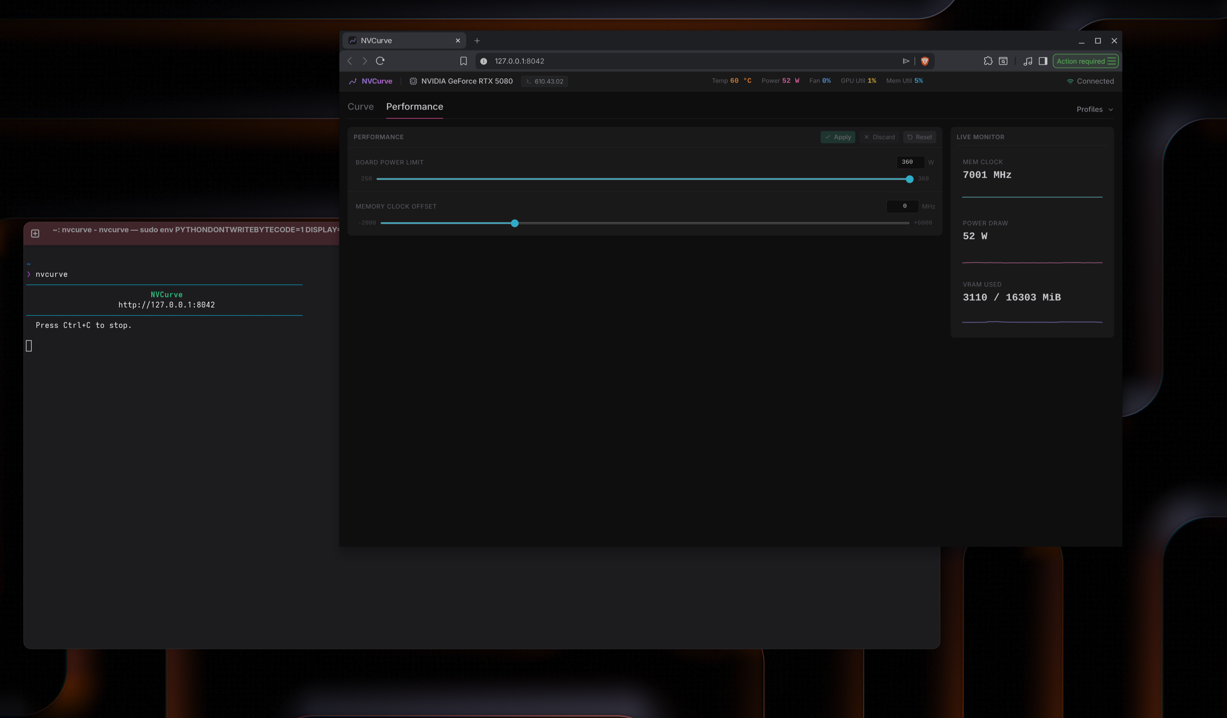Focus the Board Power Limit value field

911,162
